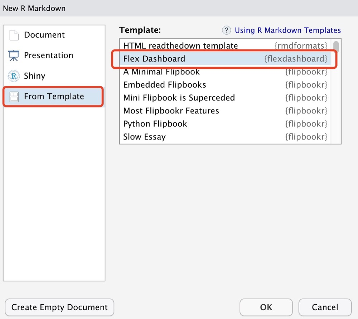The image size is (358, 319).
Task: Confirm with the OK button
Action: tap(266, 307)
